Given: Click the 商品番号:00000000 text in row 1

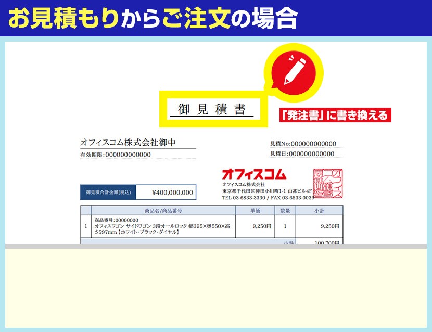Looking at the screenshot, I should pos(116,220).
